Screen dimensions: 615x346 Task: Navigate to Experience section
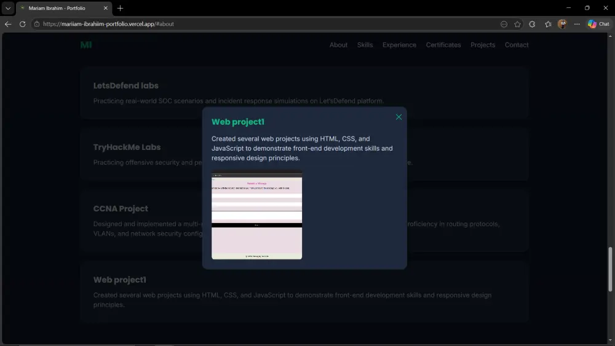tap(399, 45)
